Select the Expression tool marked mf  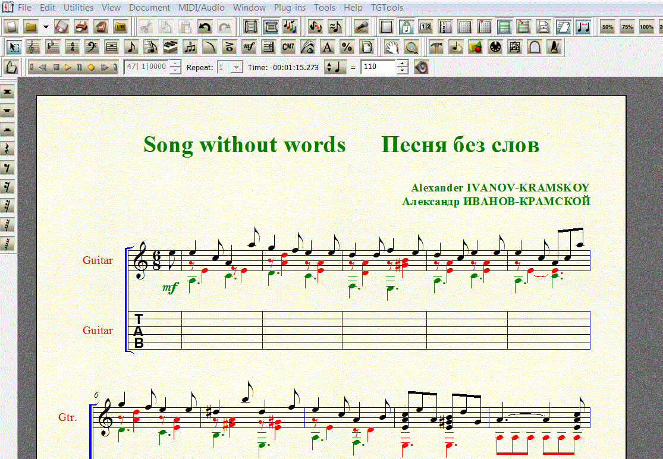tap(249, 47)
